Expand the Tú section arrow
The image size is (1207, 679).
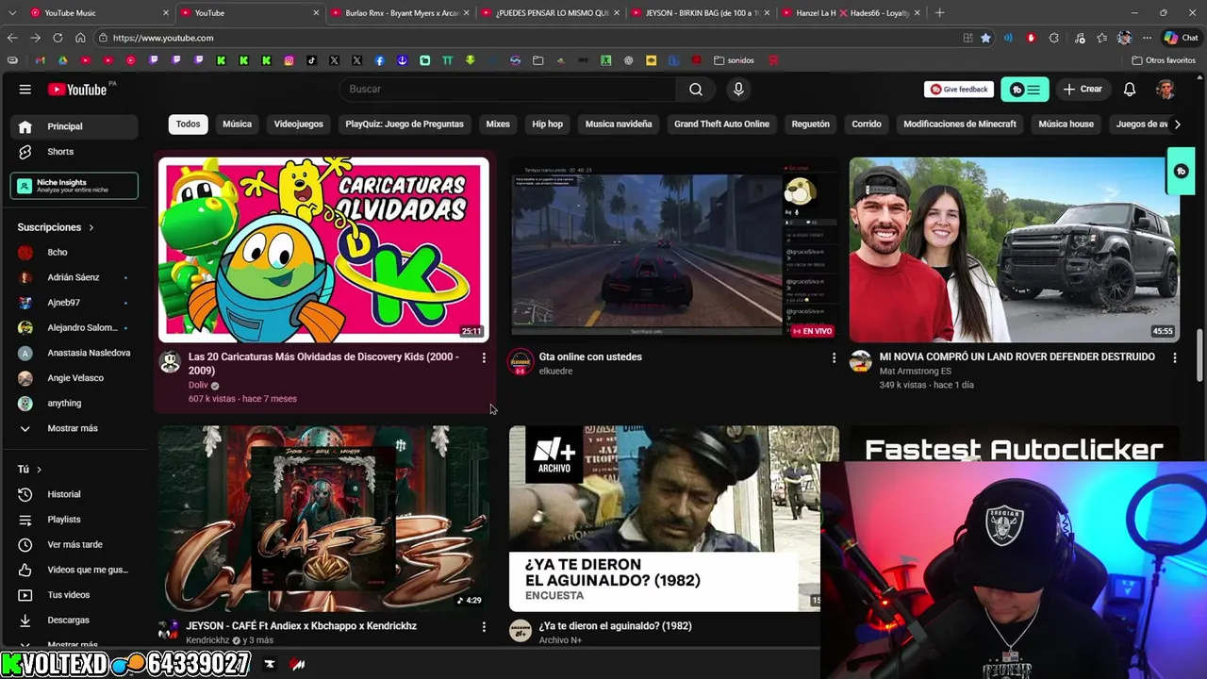pos(39,469)
